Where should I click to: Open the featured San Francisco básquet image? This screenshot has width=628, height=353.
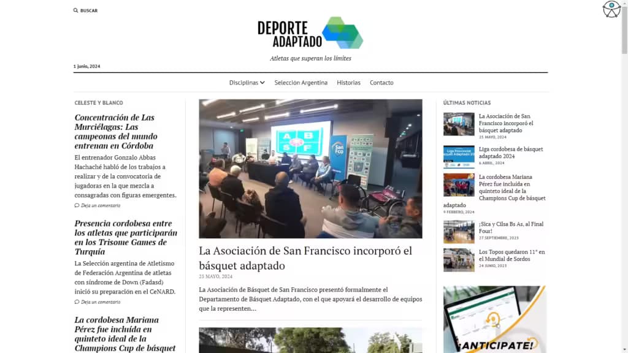(310, 169)
